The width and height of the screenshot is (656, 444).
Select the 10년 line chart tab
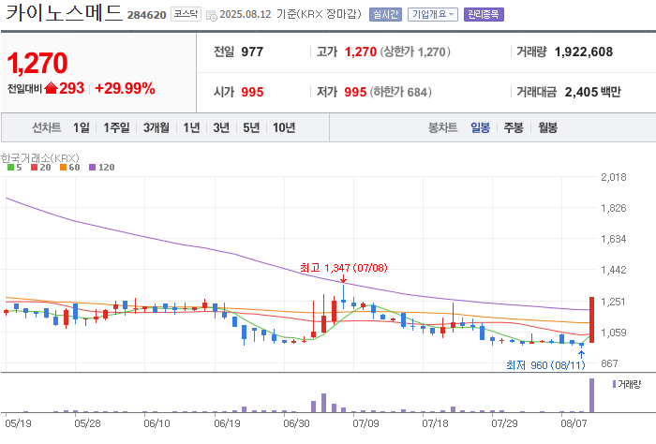284,127
